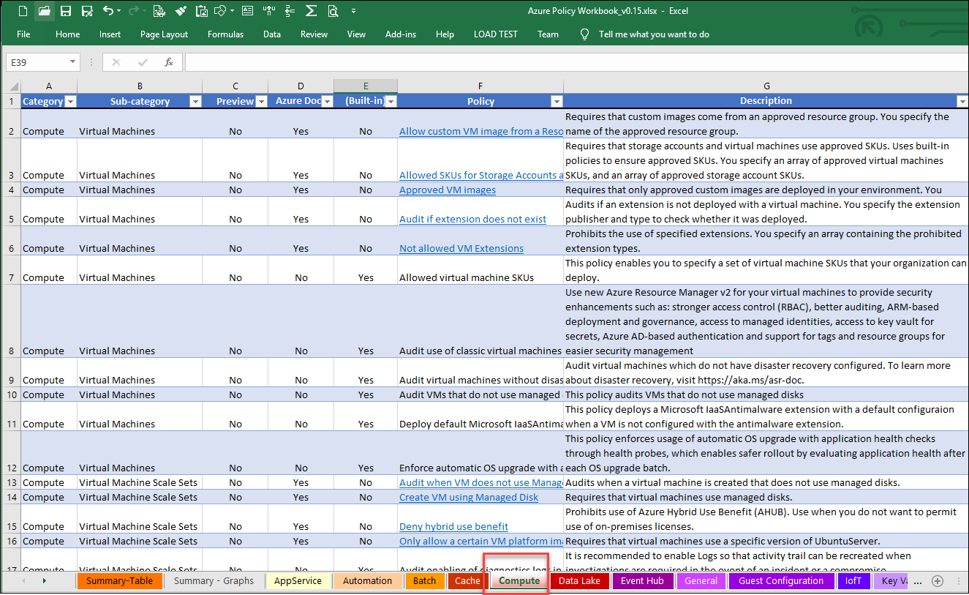Open the Create VM using Managed Disk link

click(469, 498)
